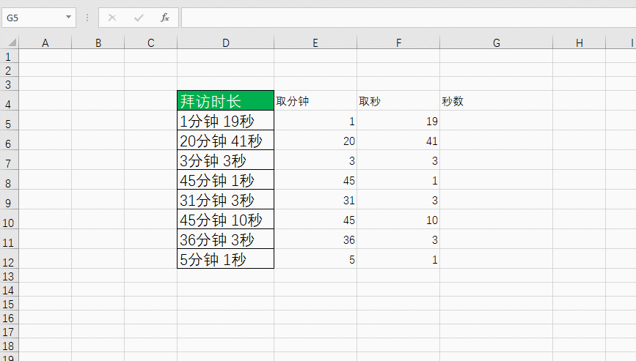This screenshot has width=636, height=361.
Task: Click the Select All corner triangle
Action: (12, 42)
